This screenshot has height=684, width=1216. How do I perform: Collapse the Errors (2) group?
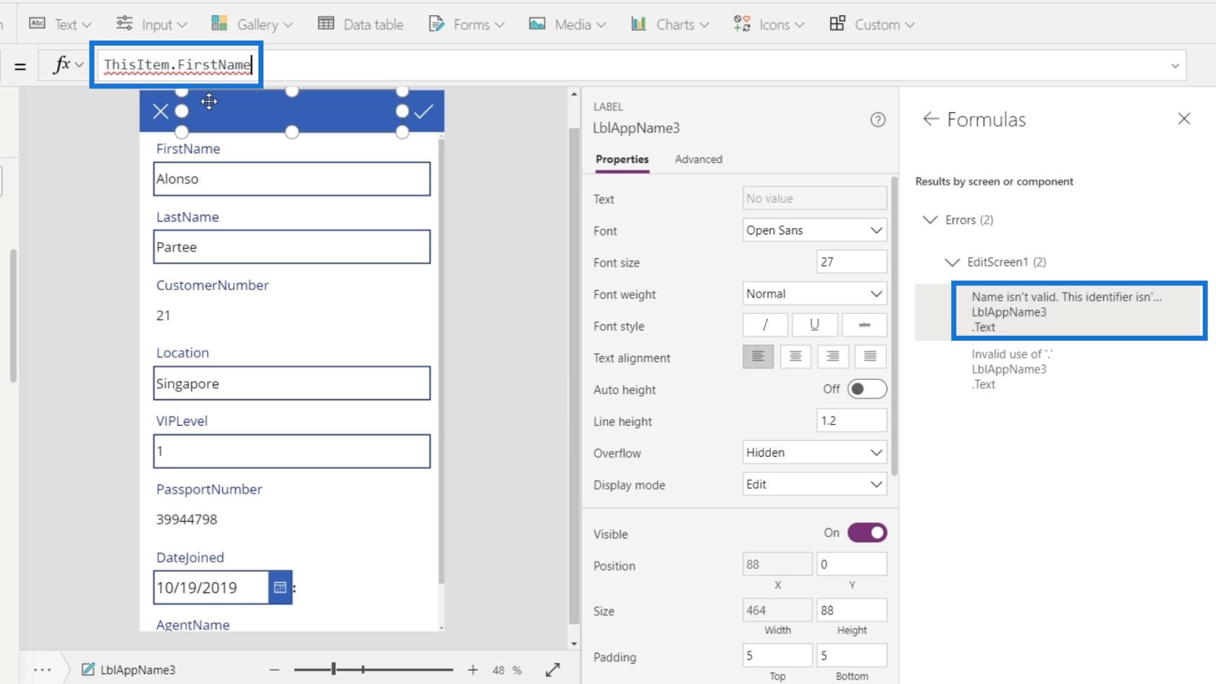pyautogui.click(x=930, y=220)
